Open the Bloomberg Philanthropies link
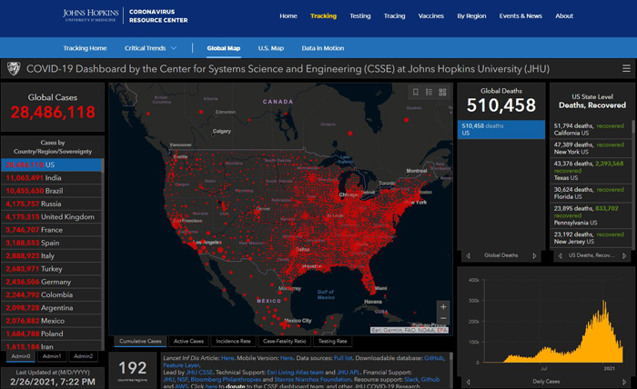The height and width of the screenshot is (389, 637). pos(226,380)
